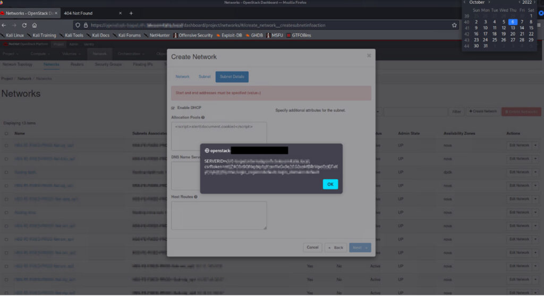Click the Cancel button in the dialog
The width and height of the screenshot is (544, 296).
point(312,247)
